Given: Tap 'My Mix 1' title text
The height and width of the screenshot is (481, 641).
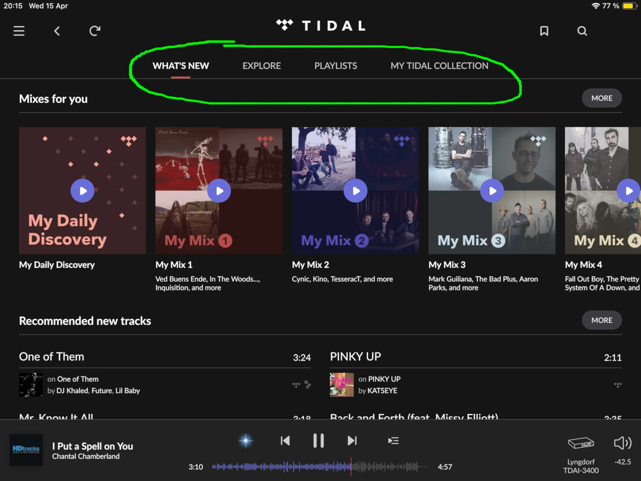Looking at the screenshot, I should pyautogui.click(x=174, y=265).
